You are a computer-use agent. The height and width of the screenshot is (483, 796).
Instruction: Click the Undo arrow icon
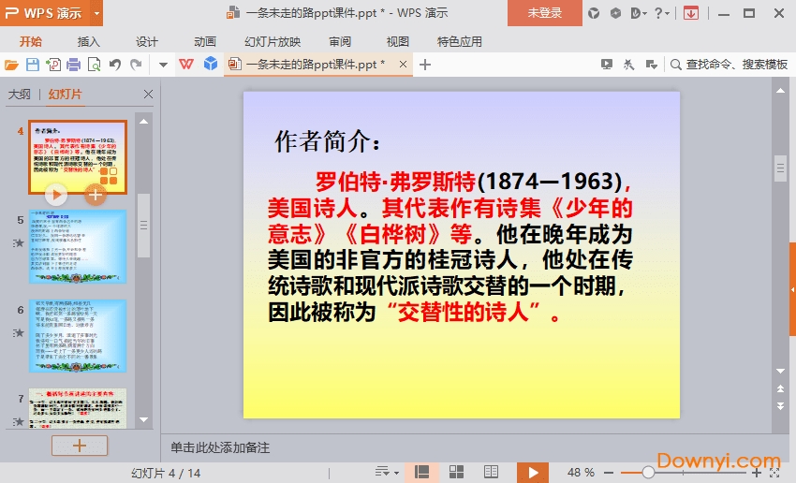(114, 65)
